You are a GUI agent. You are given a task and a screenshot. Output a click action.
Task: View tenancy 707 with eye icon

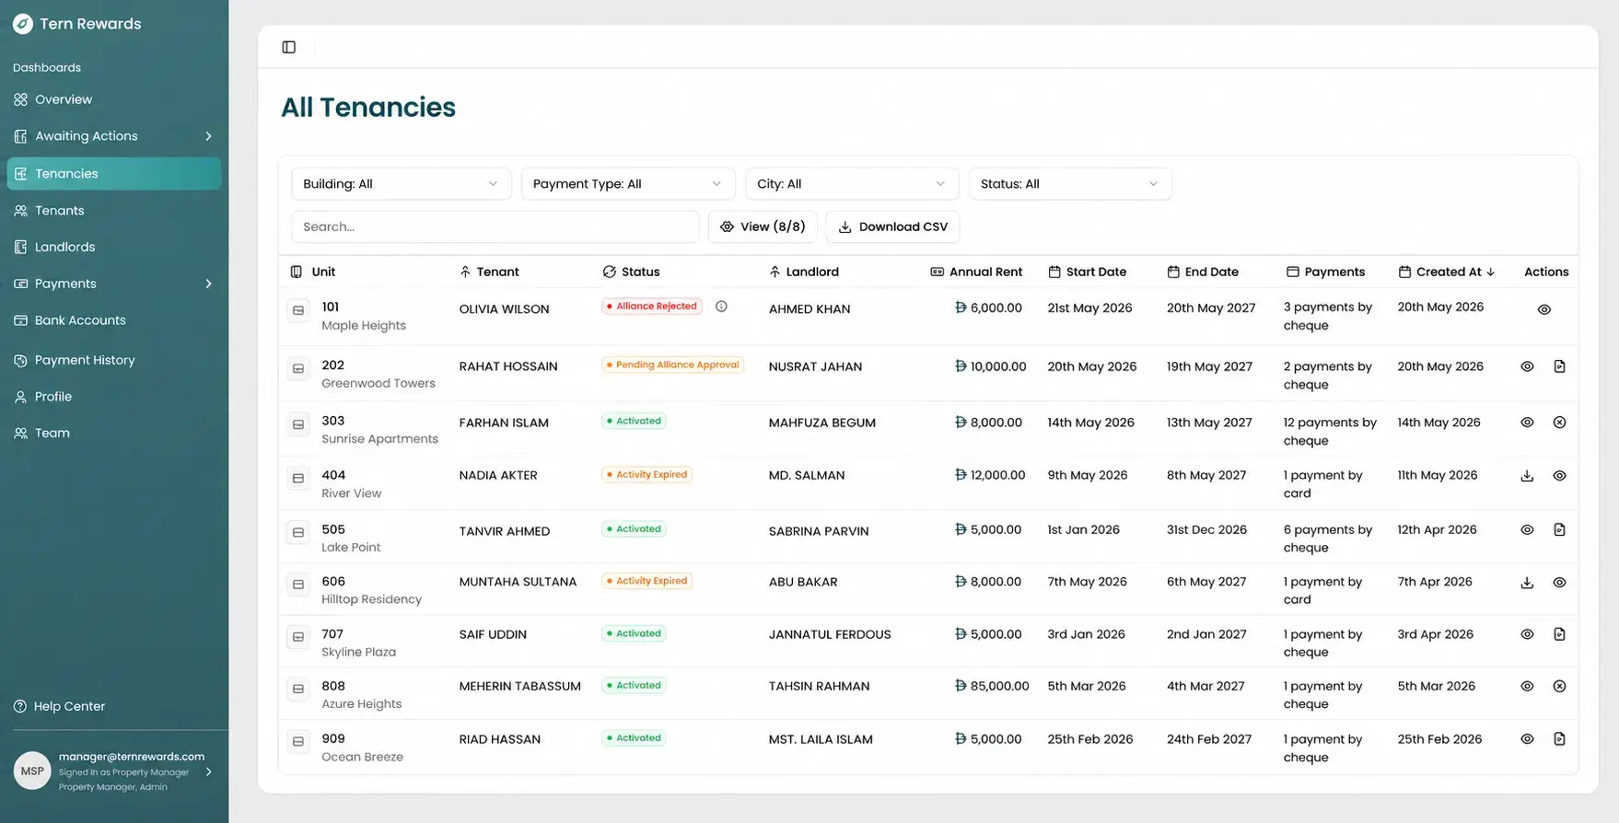click(1527, 634)
